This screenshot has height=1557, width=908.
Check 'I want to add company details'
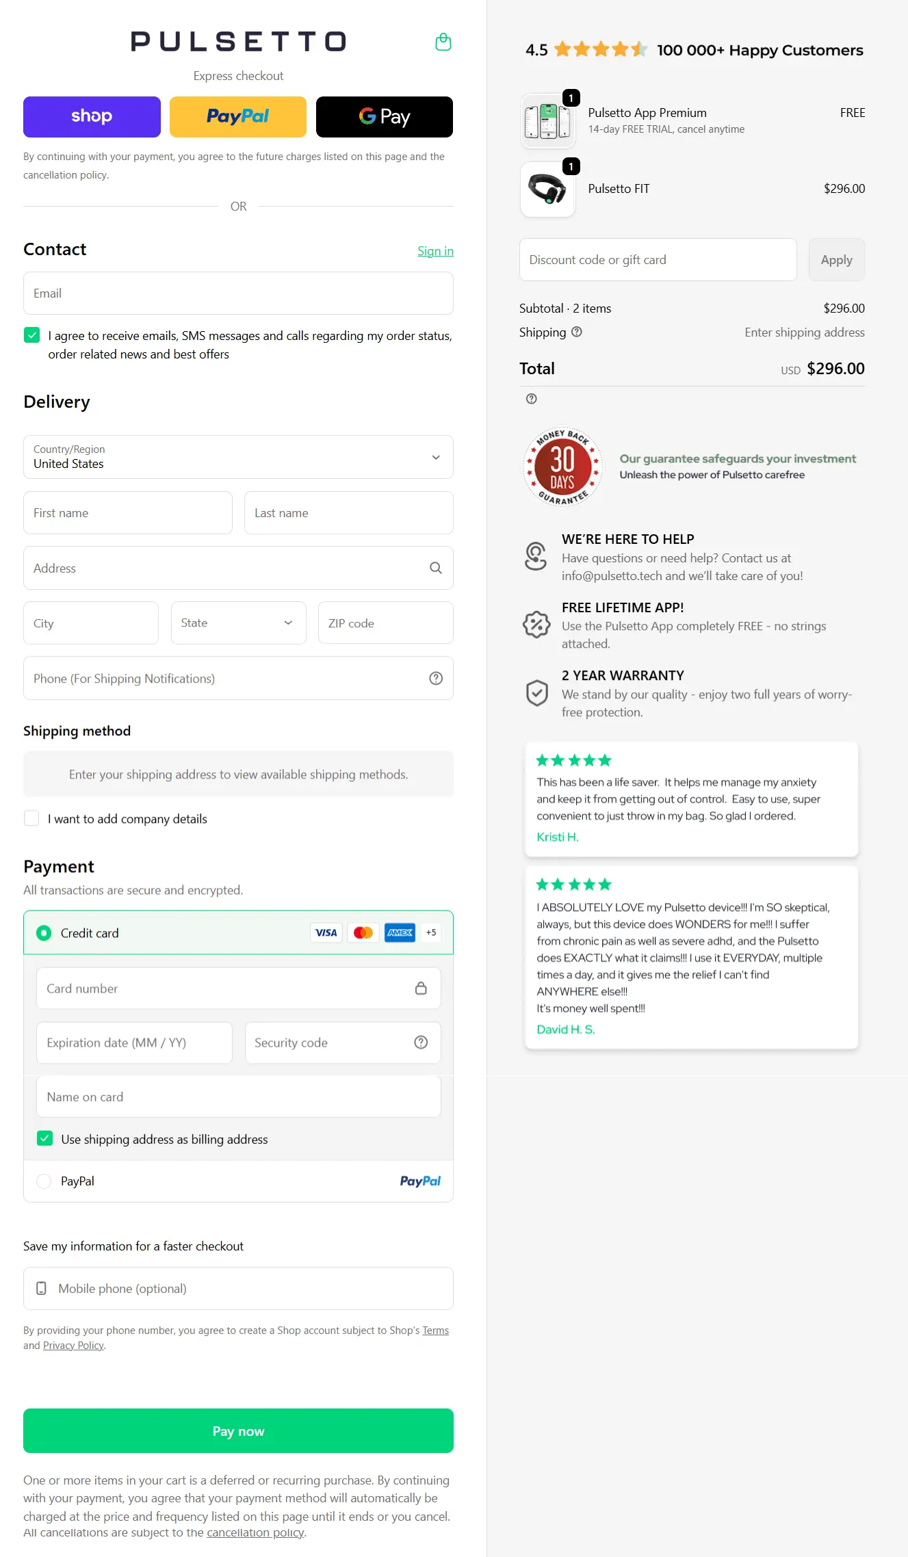(x=31, y=817)
